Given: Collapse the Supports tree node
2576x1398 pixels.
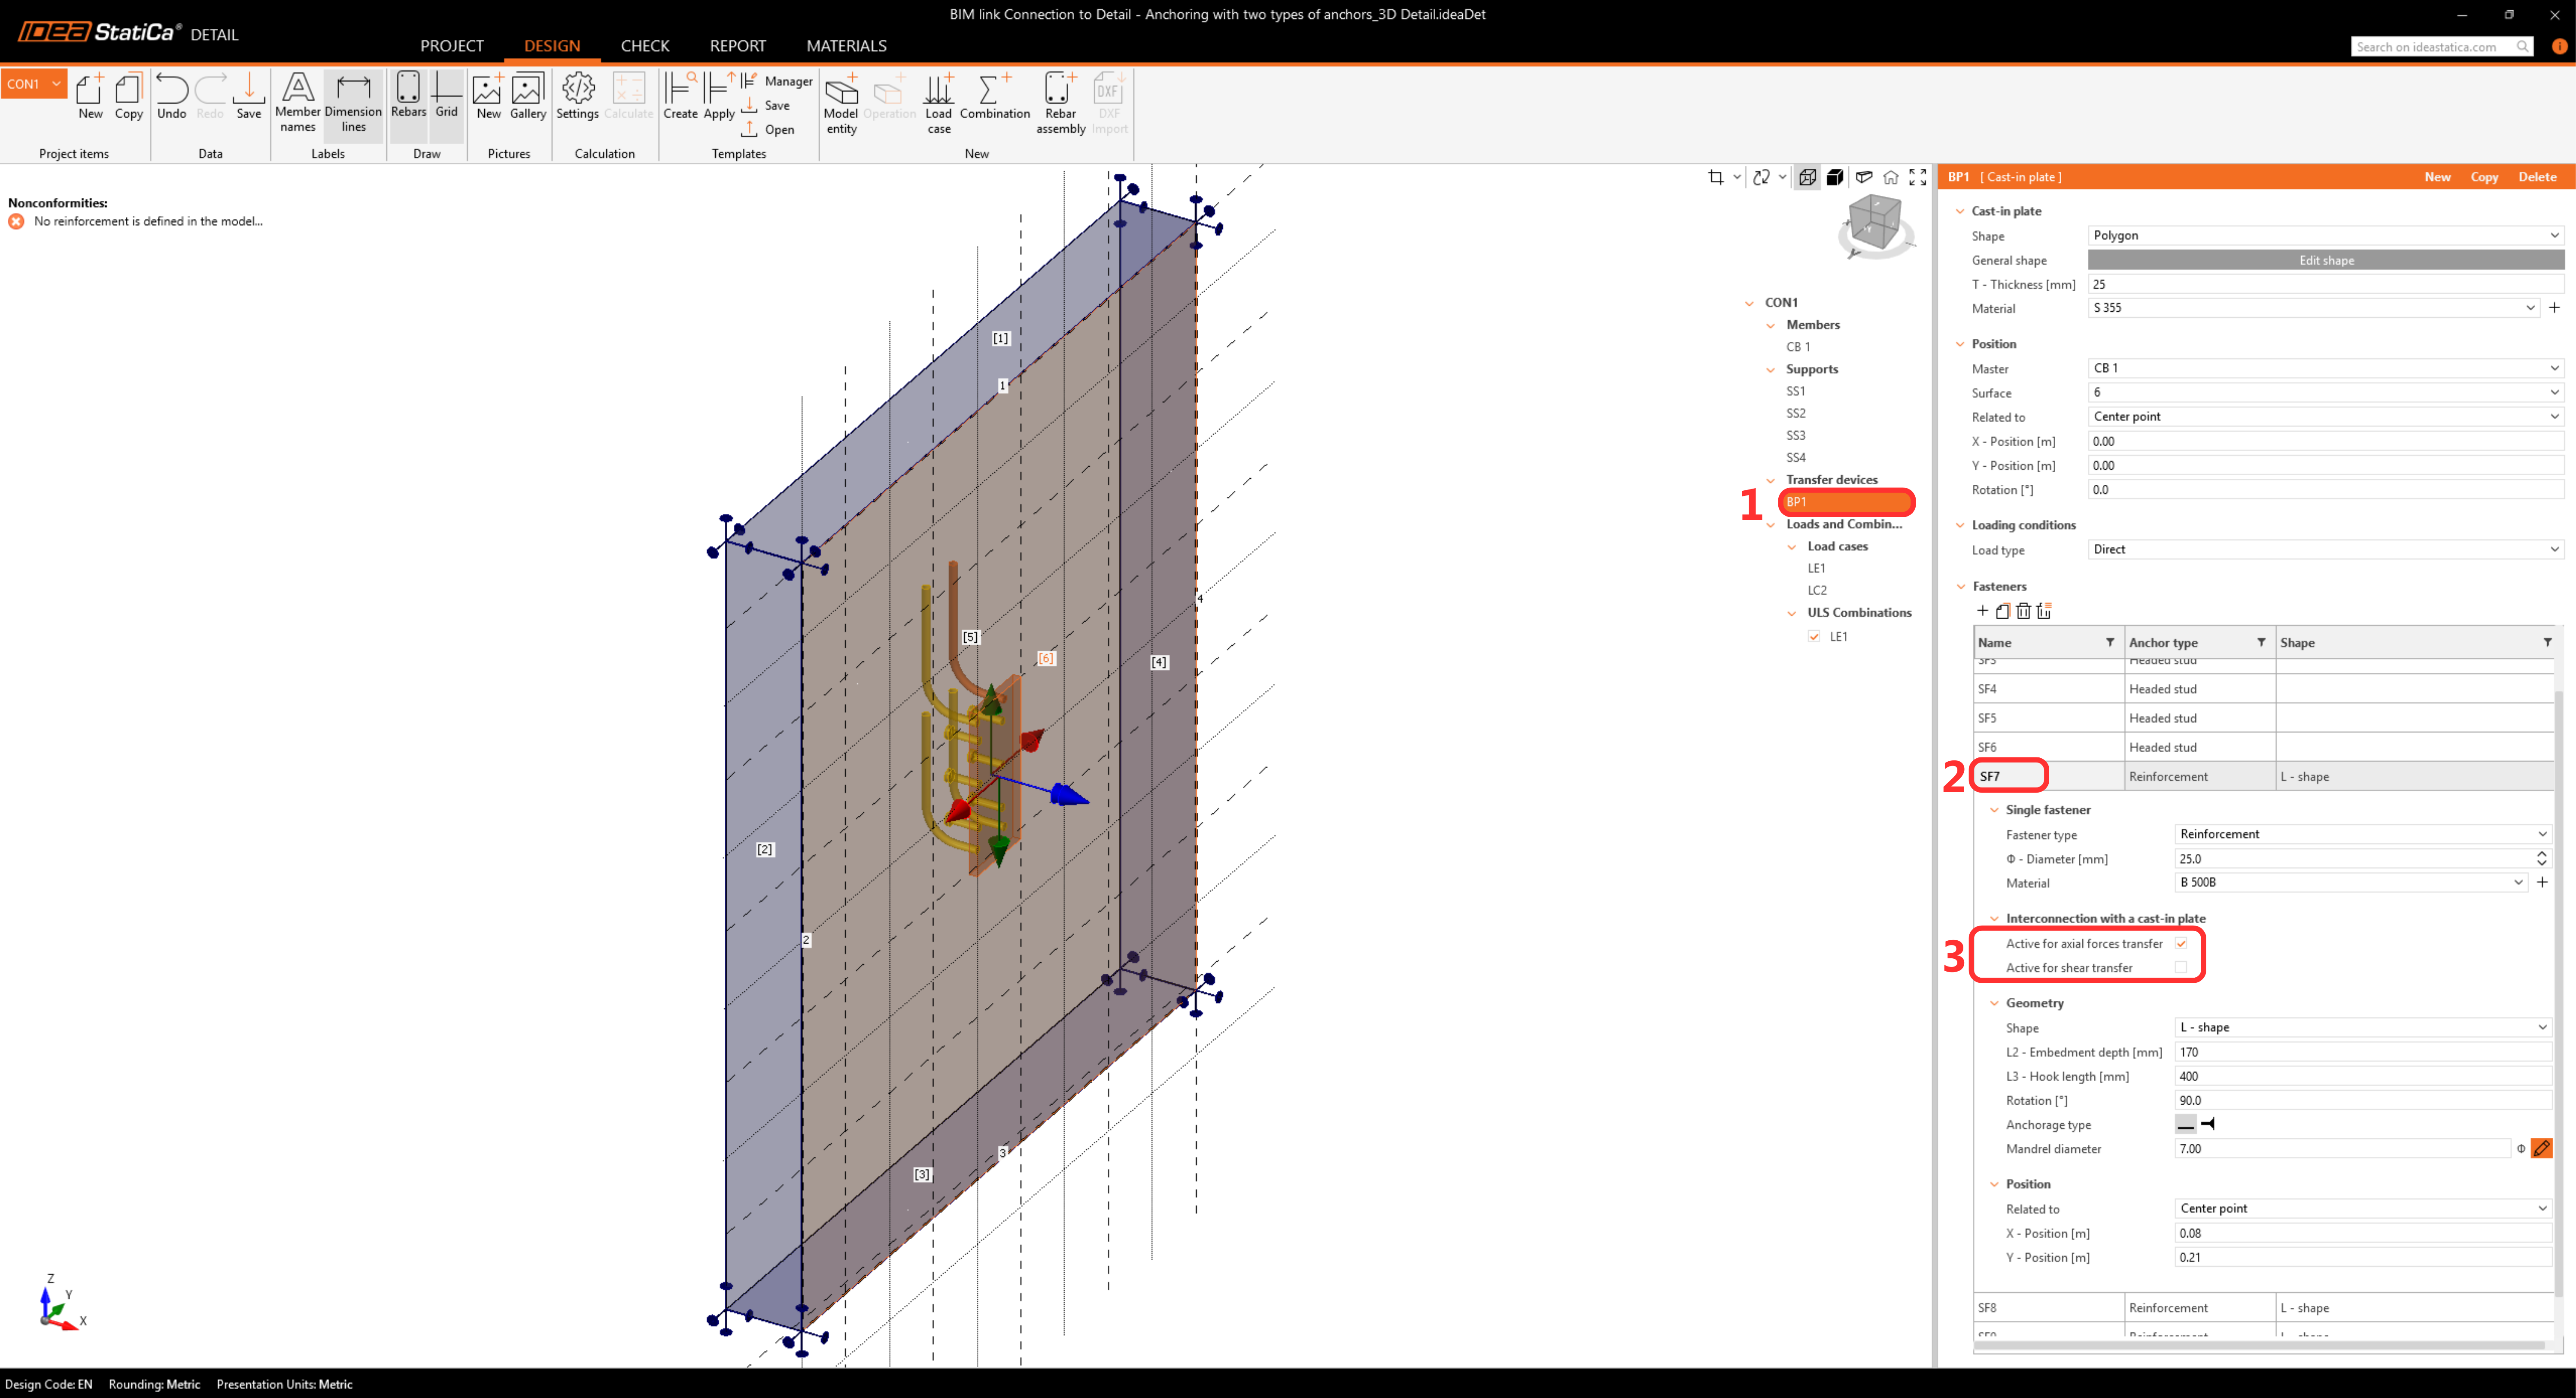Looking at the screenshot, I should (1771, 369).
